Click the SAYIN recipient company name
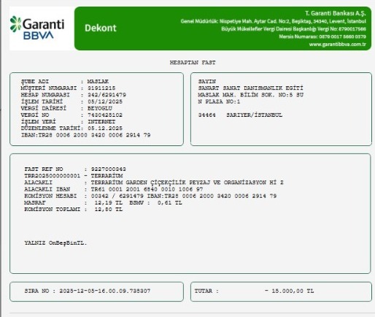The height and width of the screenshot is (317, 375). (250, 88)
